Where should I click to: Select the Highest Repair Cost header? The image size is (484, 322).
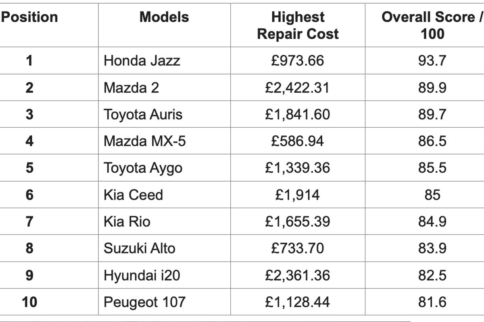click(298, 25)
